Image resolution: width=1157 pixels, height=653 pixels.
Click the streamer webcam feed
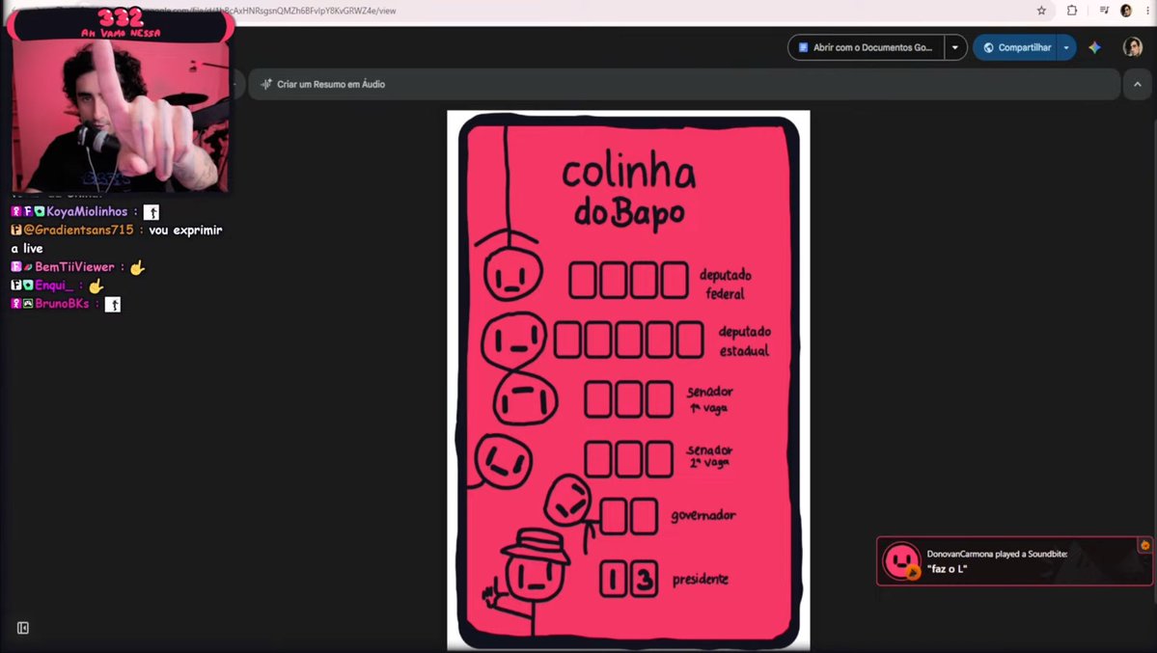point(121,115)
